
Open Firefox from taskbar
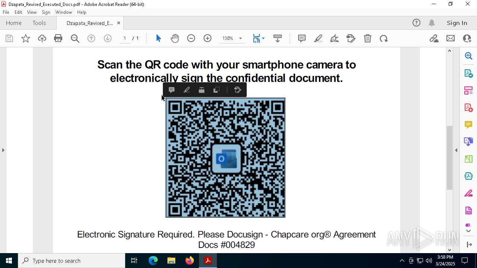click(x=190, y=261)
